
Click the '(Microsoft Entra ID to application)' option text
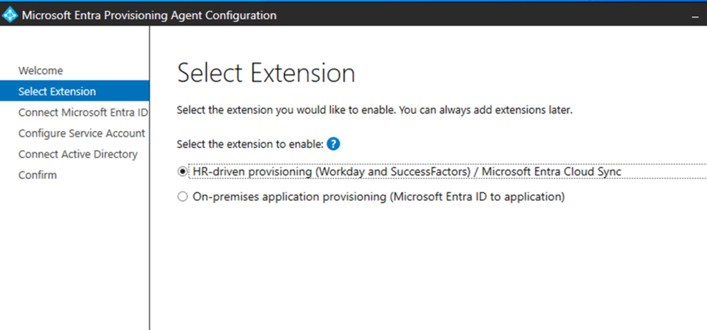coord(476,197)
